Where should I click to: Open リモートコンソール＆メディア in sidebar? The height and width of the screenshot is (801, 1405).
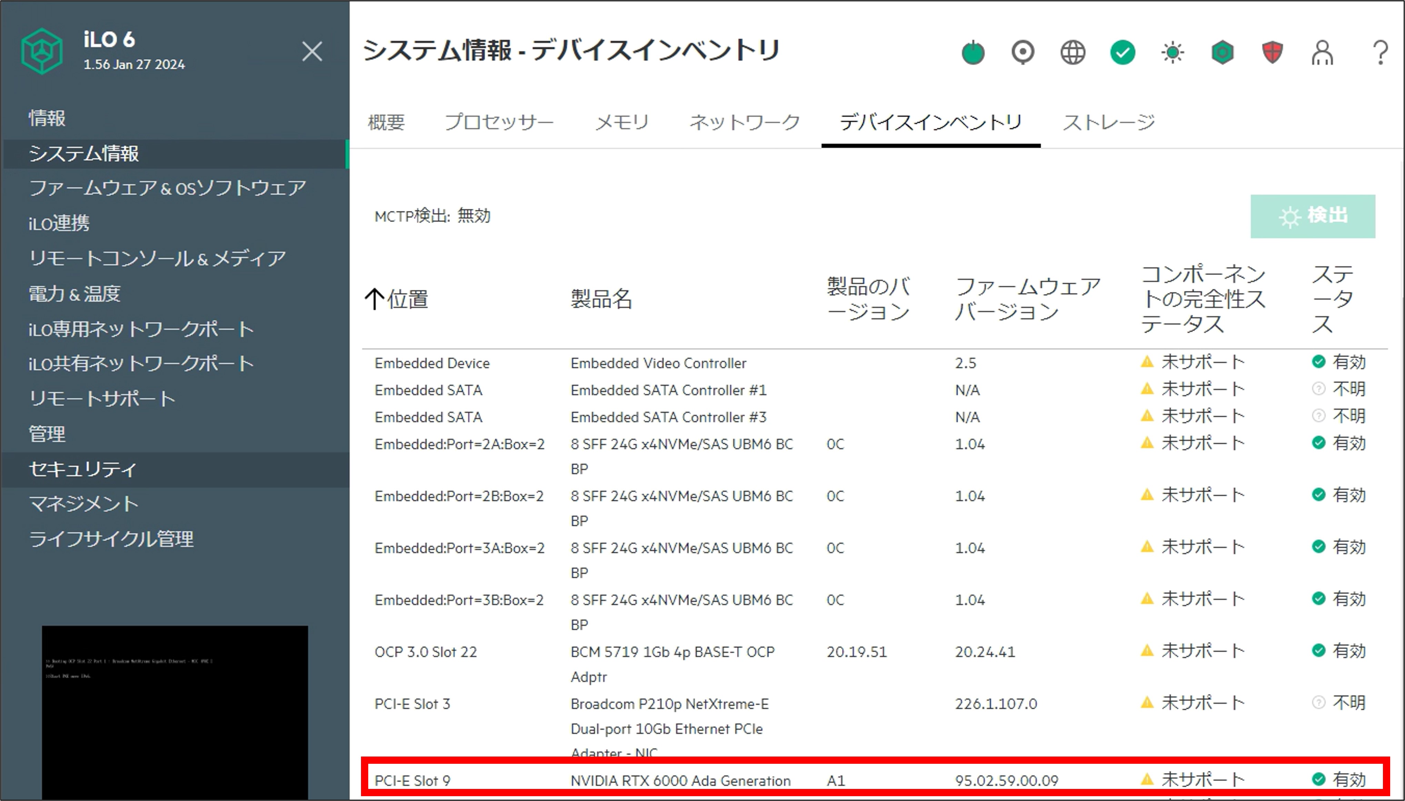[x=158, y=258]
